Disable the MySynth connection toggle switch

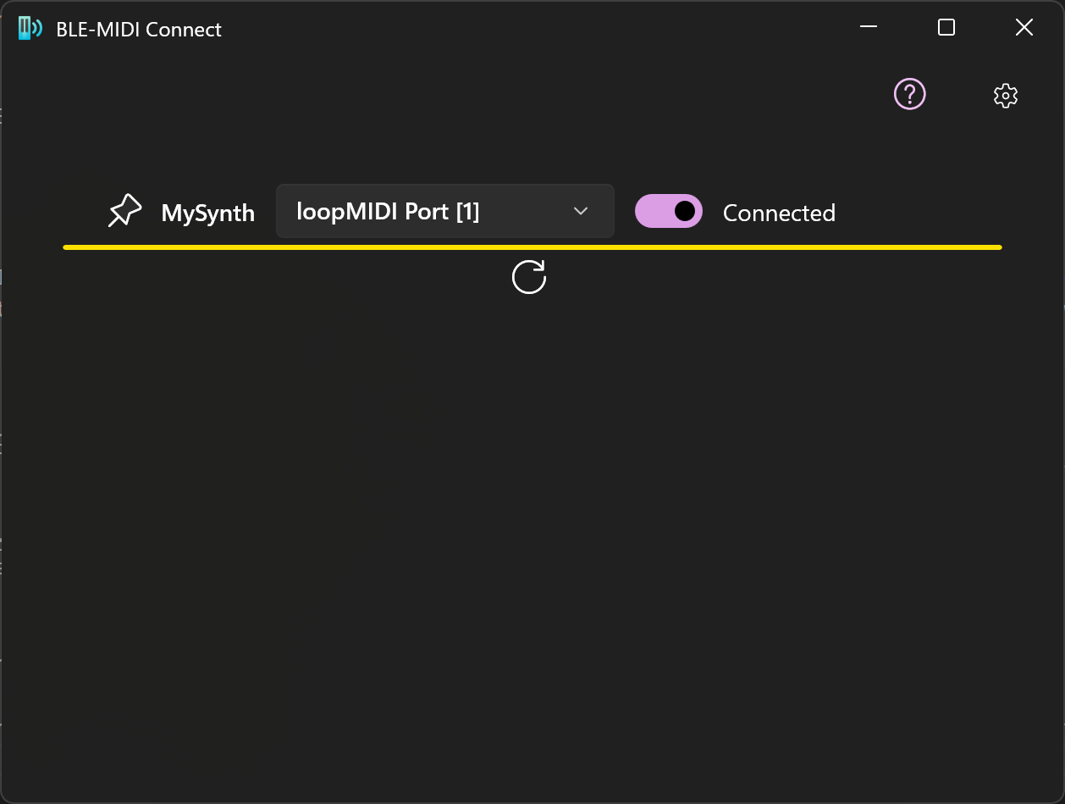669,211
